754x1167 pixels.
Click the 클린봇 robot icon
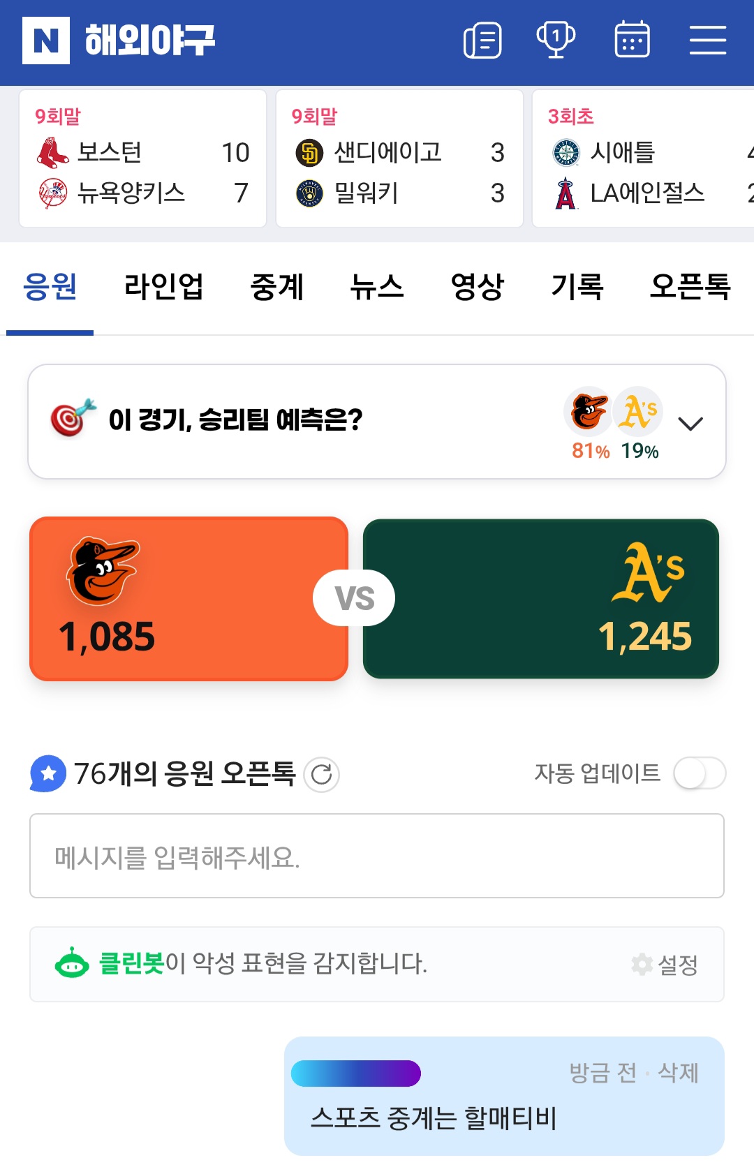tap(72, 964)
